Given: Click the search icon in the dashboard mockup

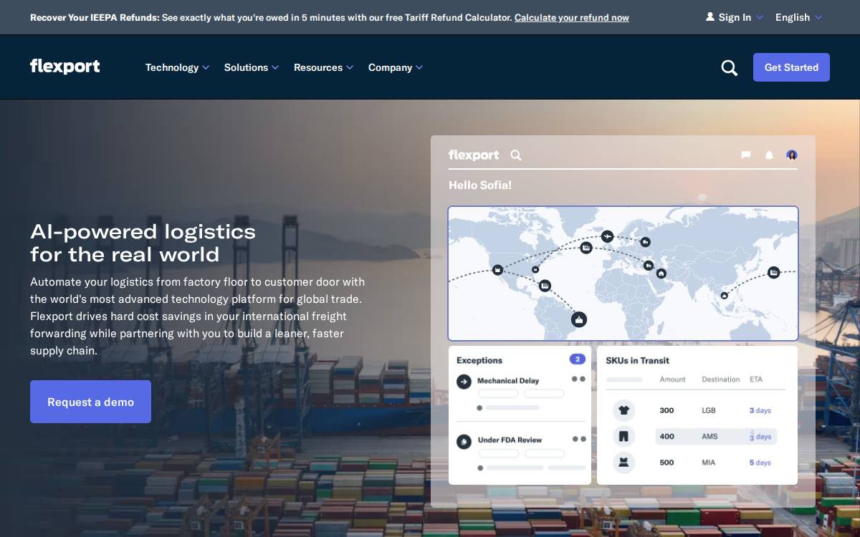Looking at the screenshot, I should tap(516, 155).
